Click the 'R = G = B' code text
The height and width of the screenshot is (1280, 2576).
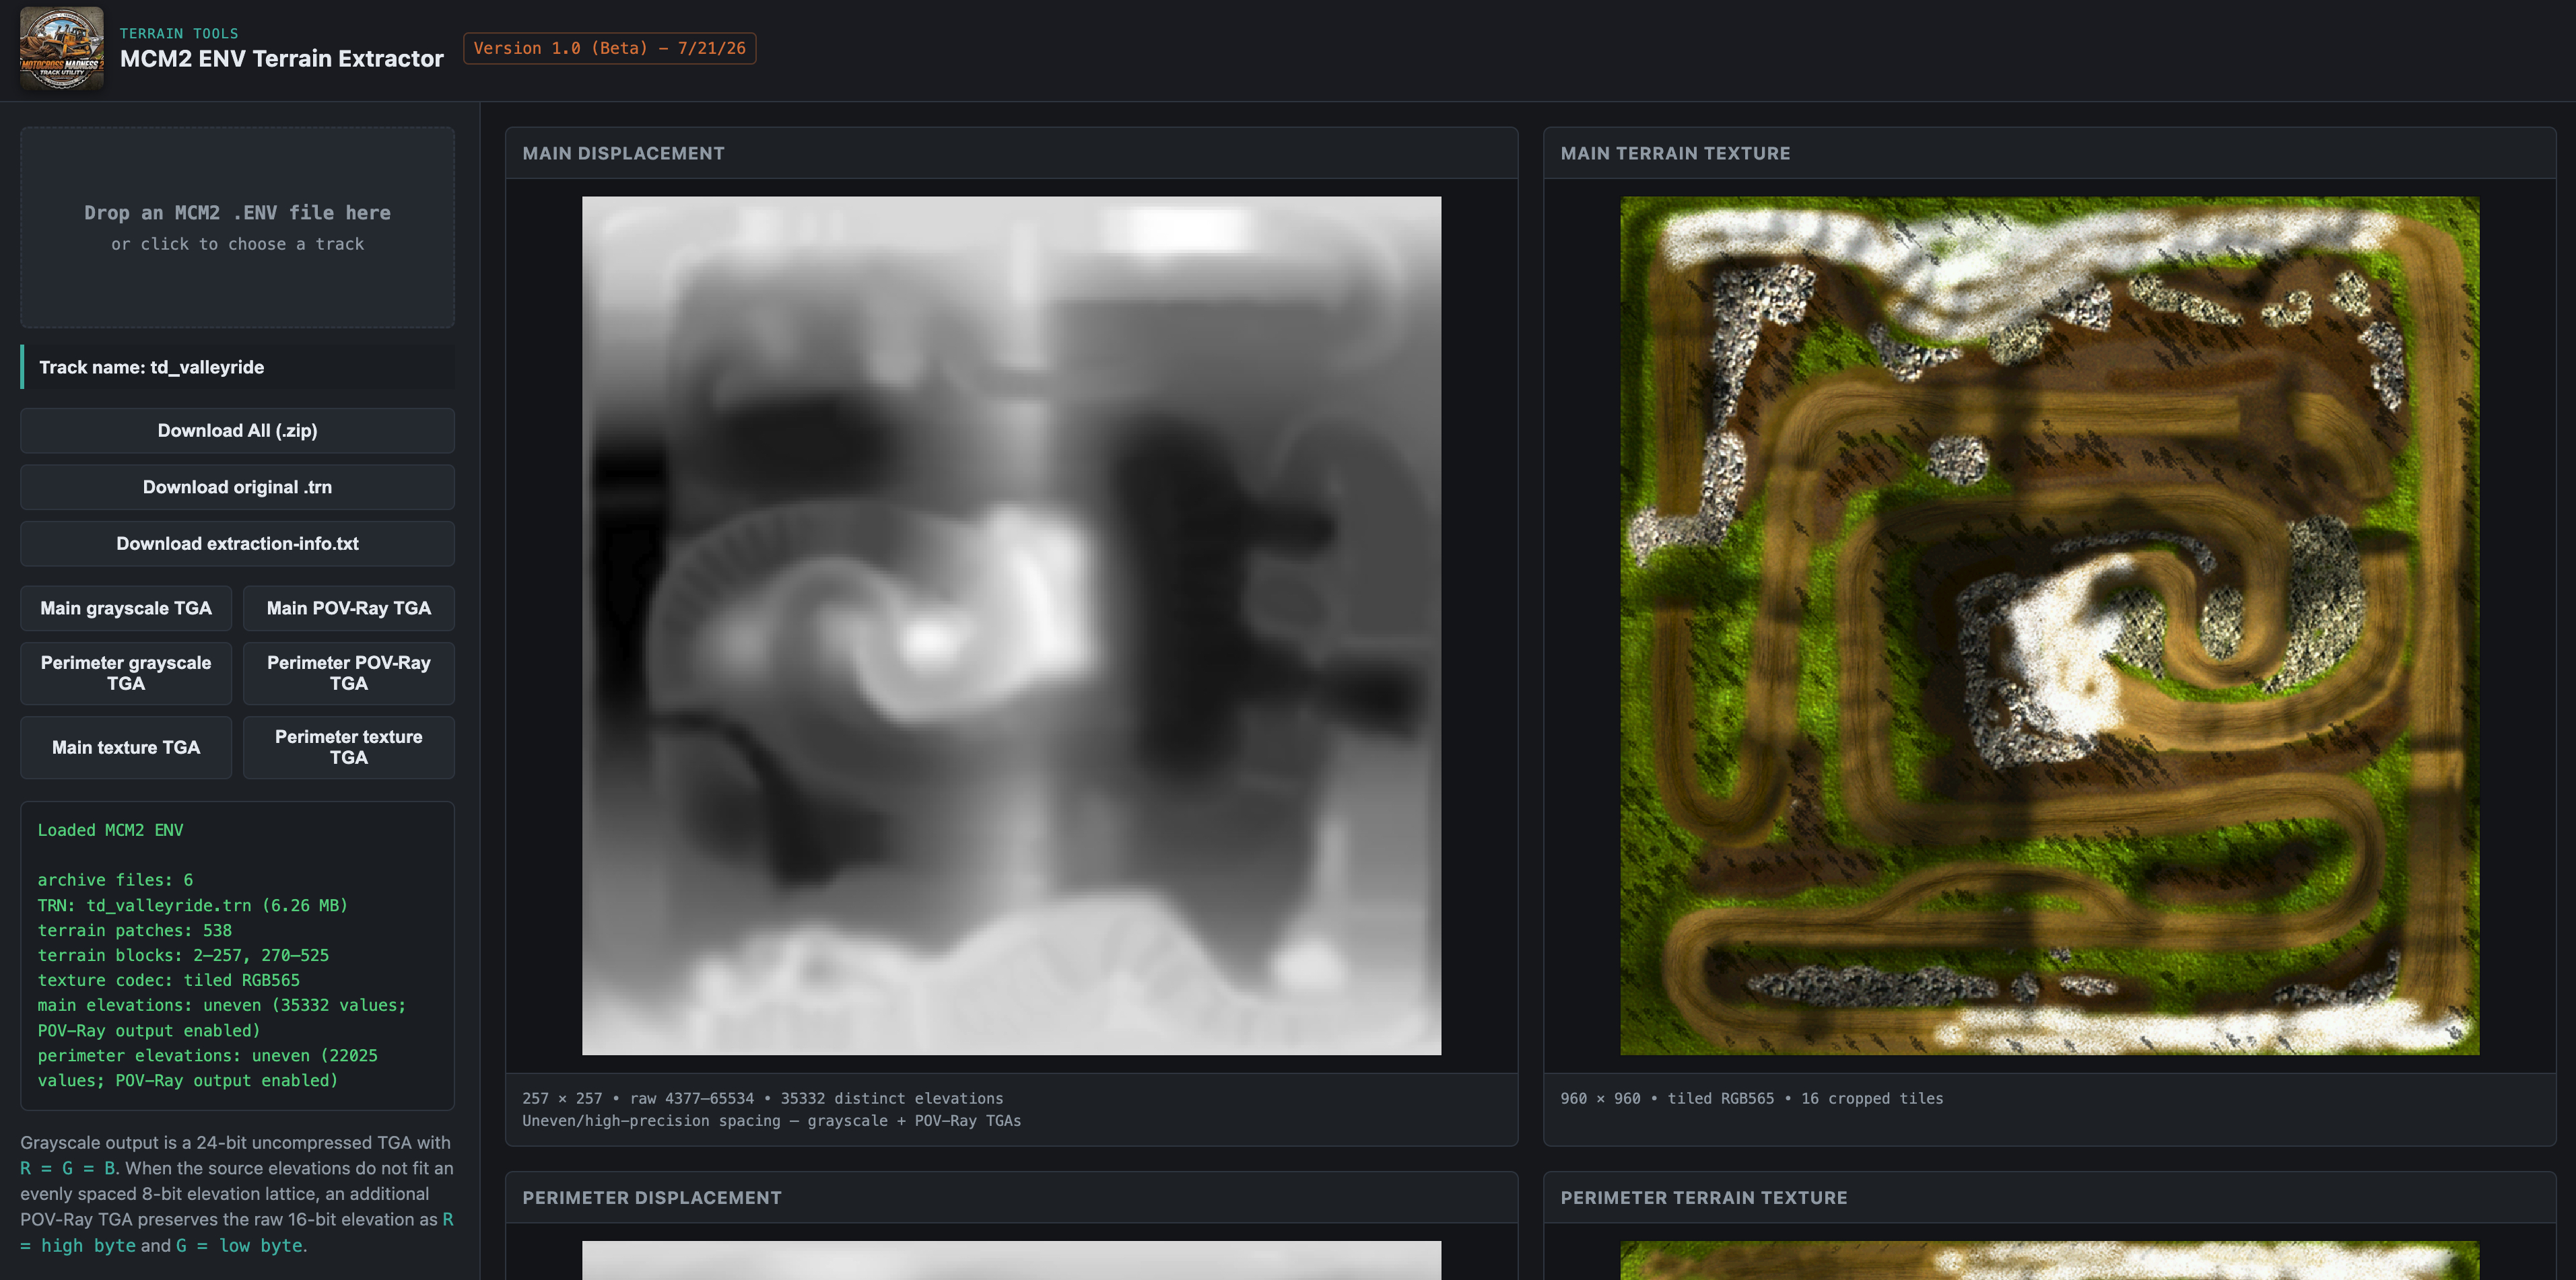tap(68, 1168)
